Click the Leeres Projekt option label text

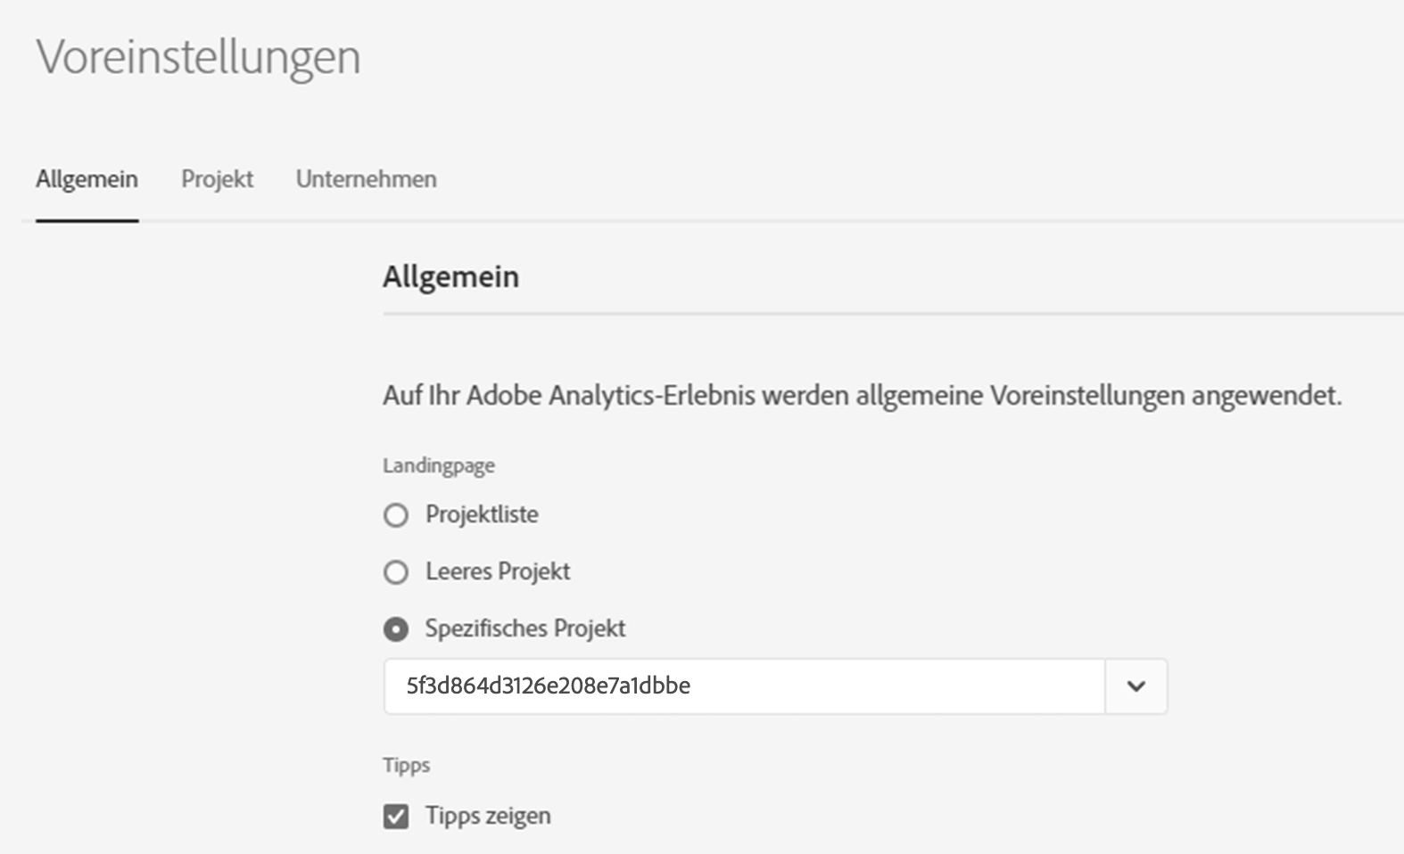point(498,571)
